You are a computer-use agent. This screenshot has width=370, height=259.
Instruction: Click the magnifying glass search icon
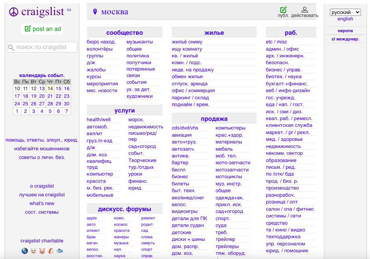11,47
